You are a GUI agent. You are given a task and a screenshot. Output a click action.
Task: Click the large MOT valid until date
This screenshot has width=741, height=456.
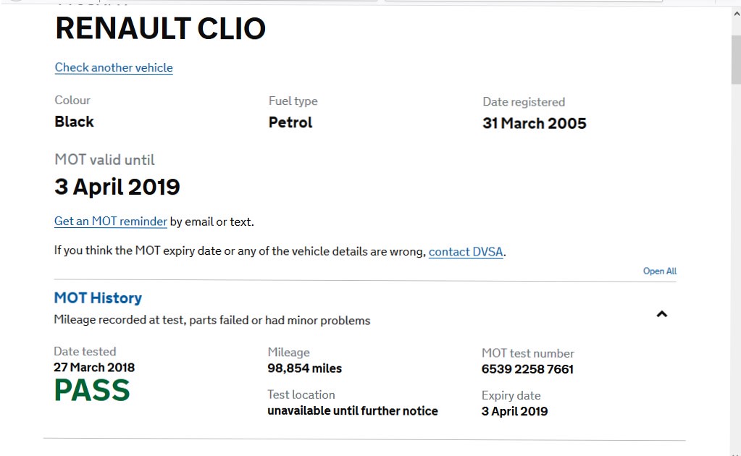tap(117, 187)
